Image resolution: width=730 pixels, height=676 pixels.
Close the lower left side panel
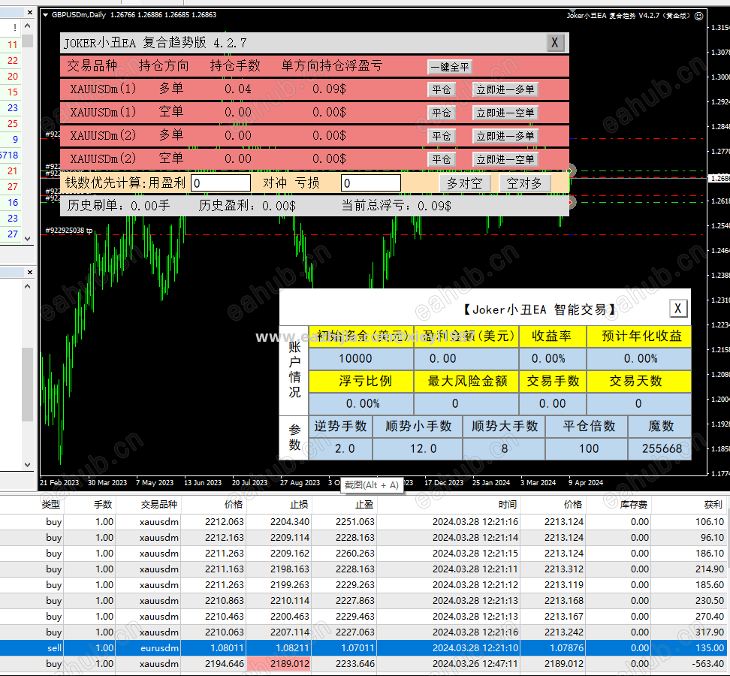[30, 272]
